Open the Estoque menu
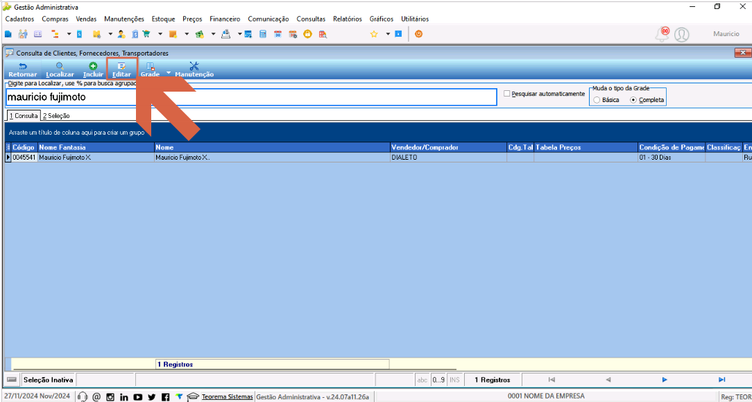Viewport: 752px width, 402px height. [163, 19]
